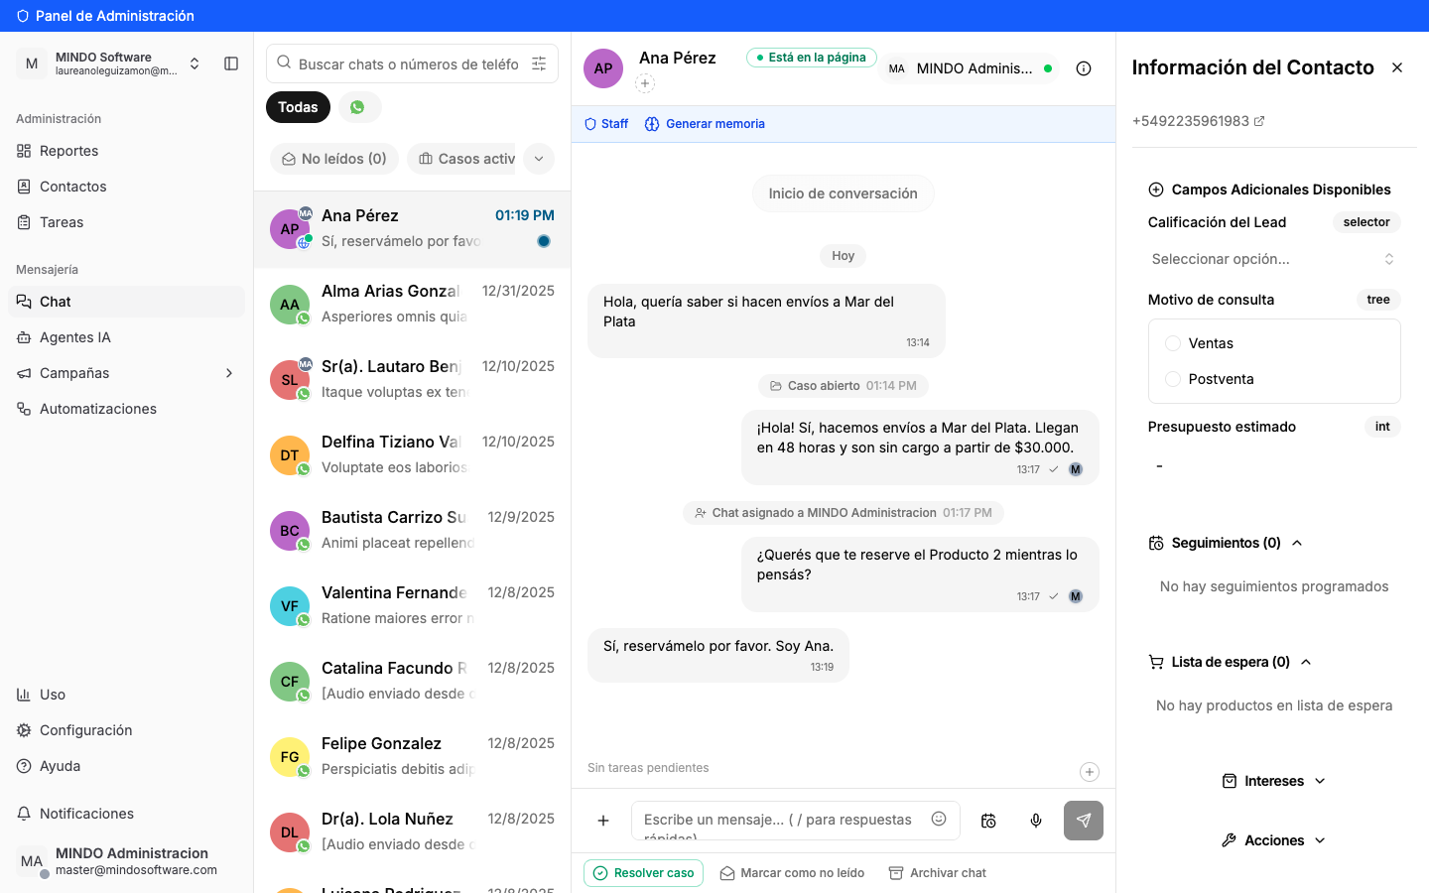Click Archivar chat
Image resolution: width=1429 pixels, height=893 pixels.
coord(938,873)
